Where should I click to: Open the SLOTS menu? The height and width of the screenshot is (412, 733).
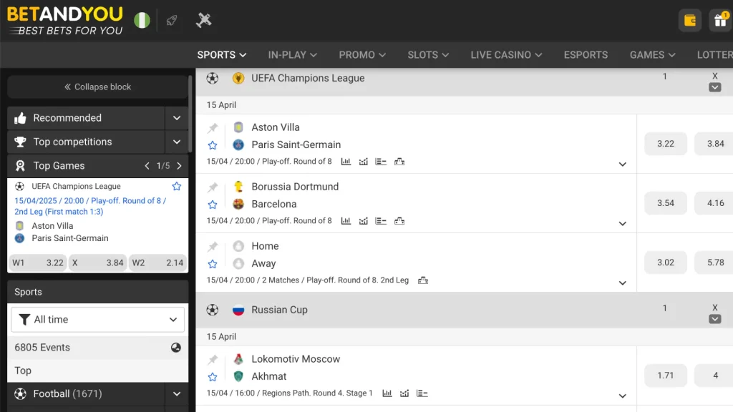pos(428,55)
